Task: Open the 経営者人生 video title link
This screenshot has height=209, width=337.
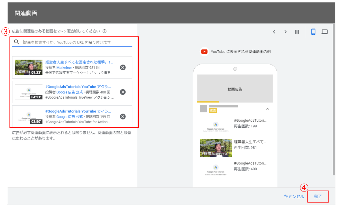Action: [79, 62]
